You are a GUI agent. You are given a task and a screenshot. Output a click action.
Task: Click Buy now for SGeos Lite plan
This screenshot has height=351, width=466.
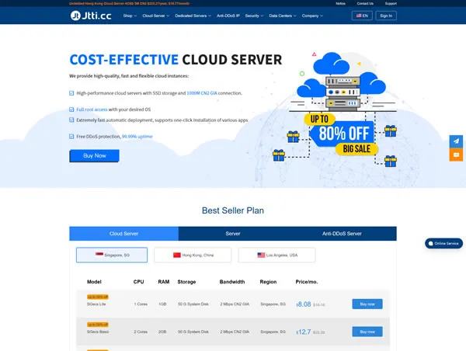(x=367, y=304)
